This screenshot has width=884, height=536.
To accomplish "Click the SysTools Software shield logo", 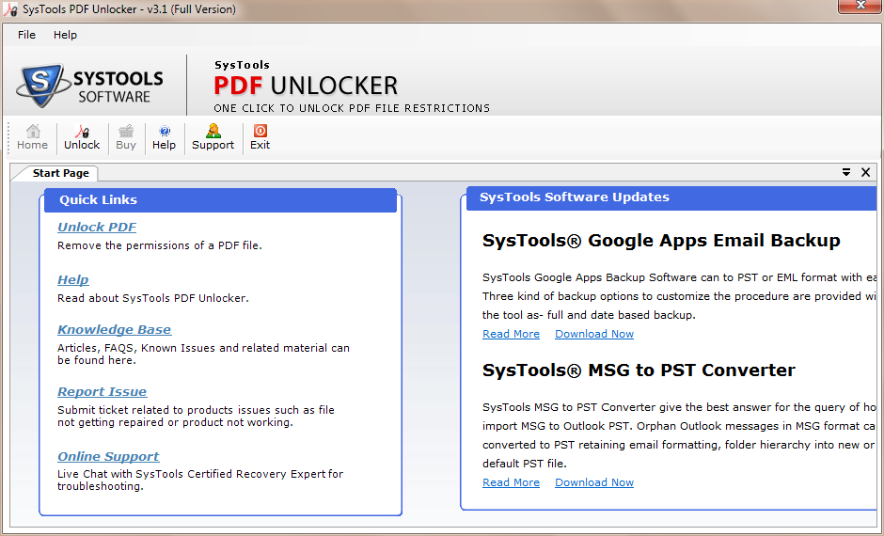I will pos(41,86).
